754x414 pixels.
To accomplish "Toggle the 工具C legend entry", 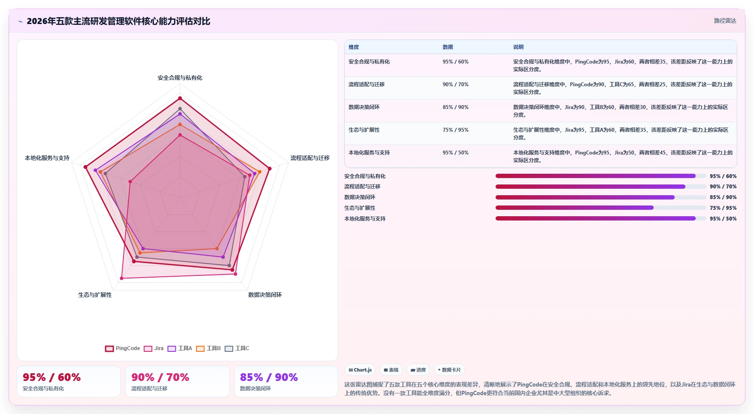I will 237,348.
